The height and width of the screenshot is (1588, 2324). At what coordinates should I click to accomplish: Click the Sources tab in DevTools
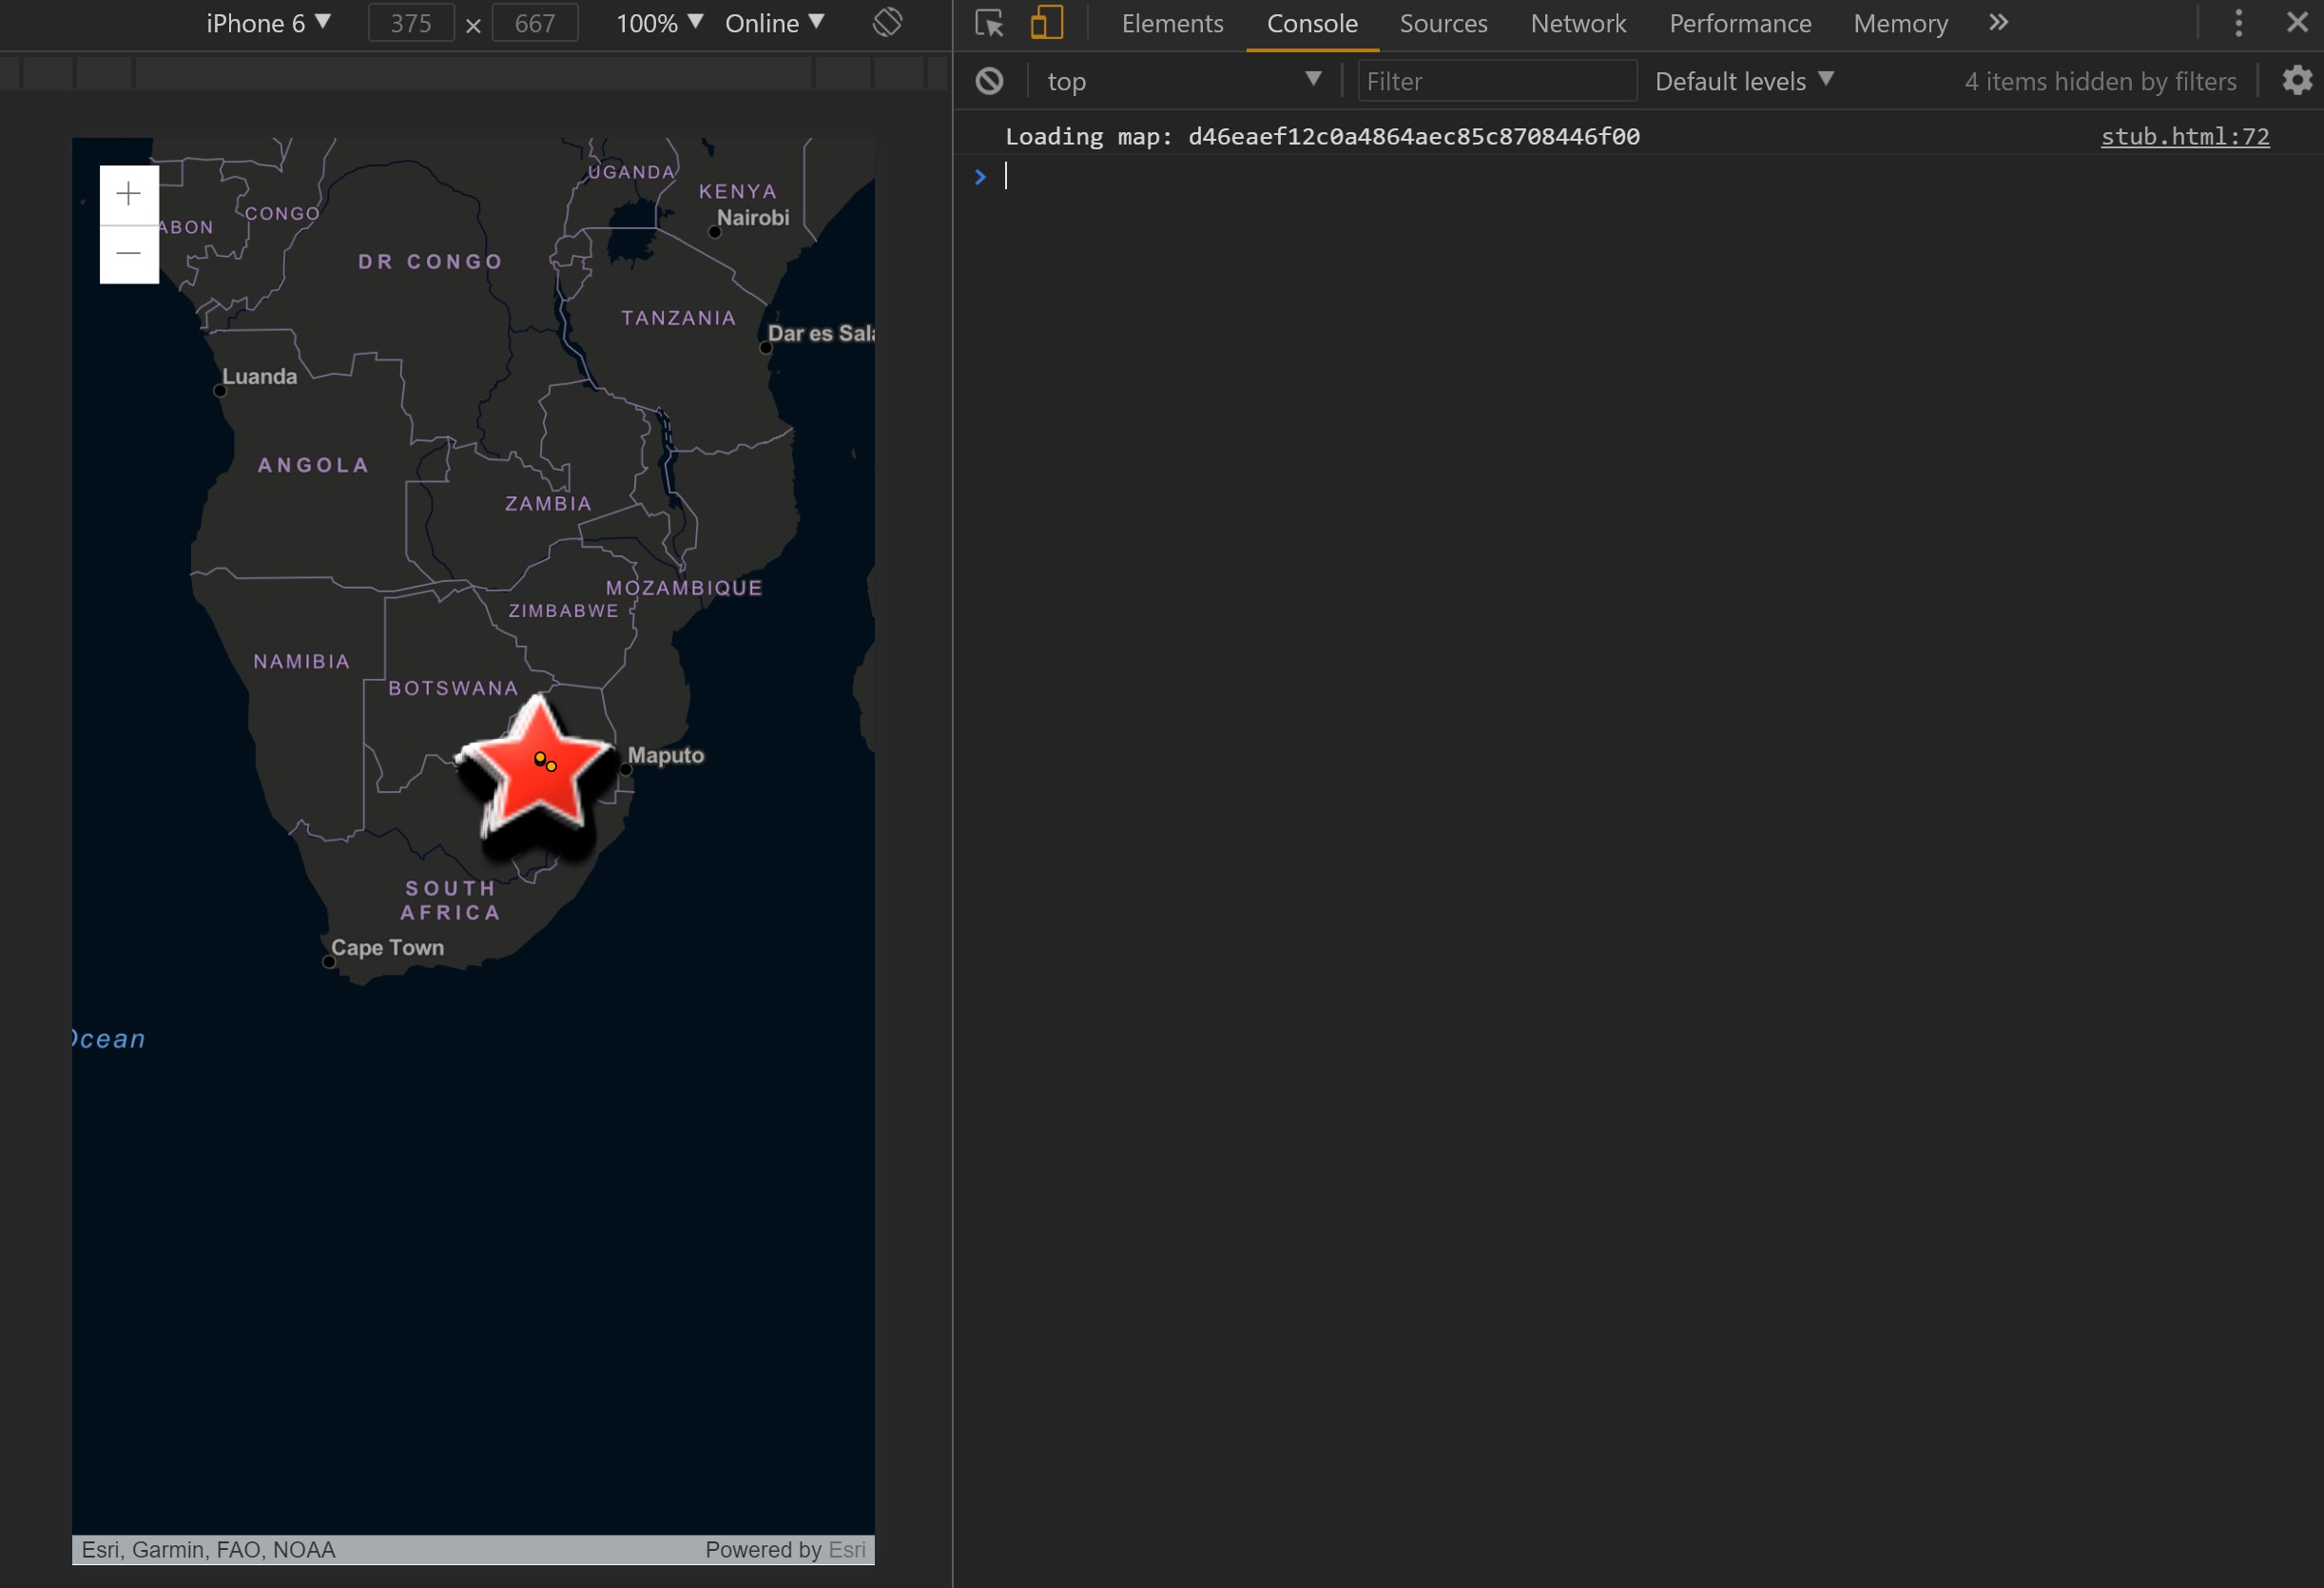[x=1443, y=23]
